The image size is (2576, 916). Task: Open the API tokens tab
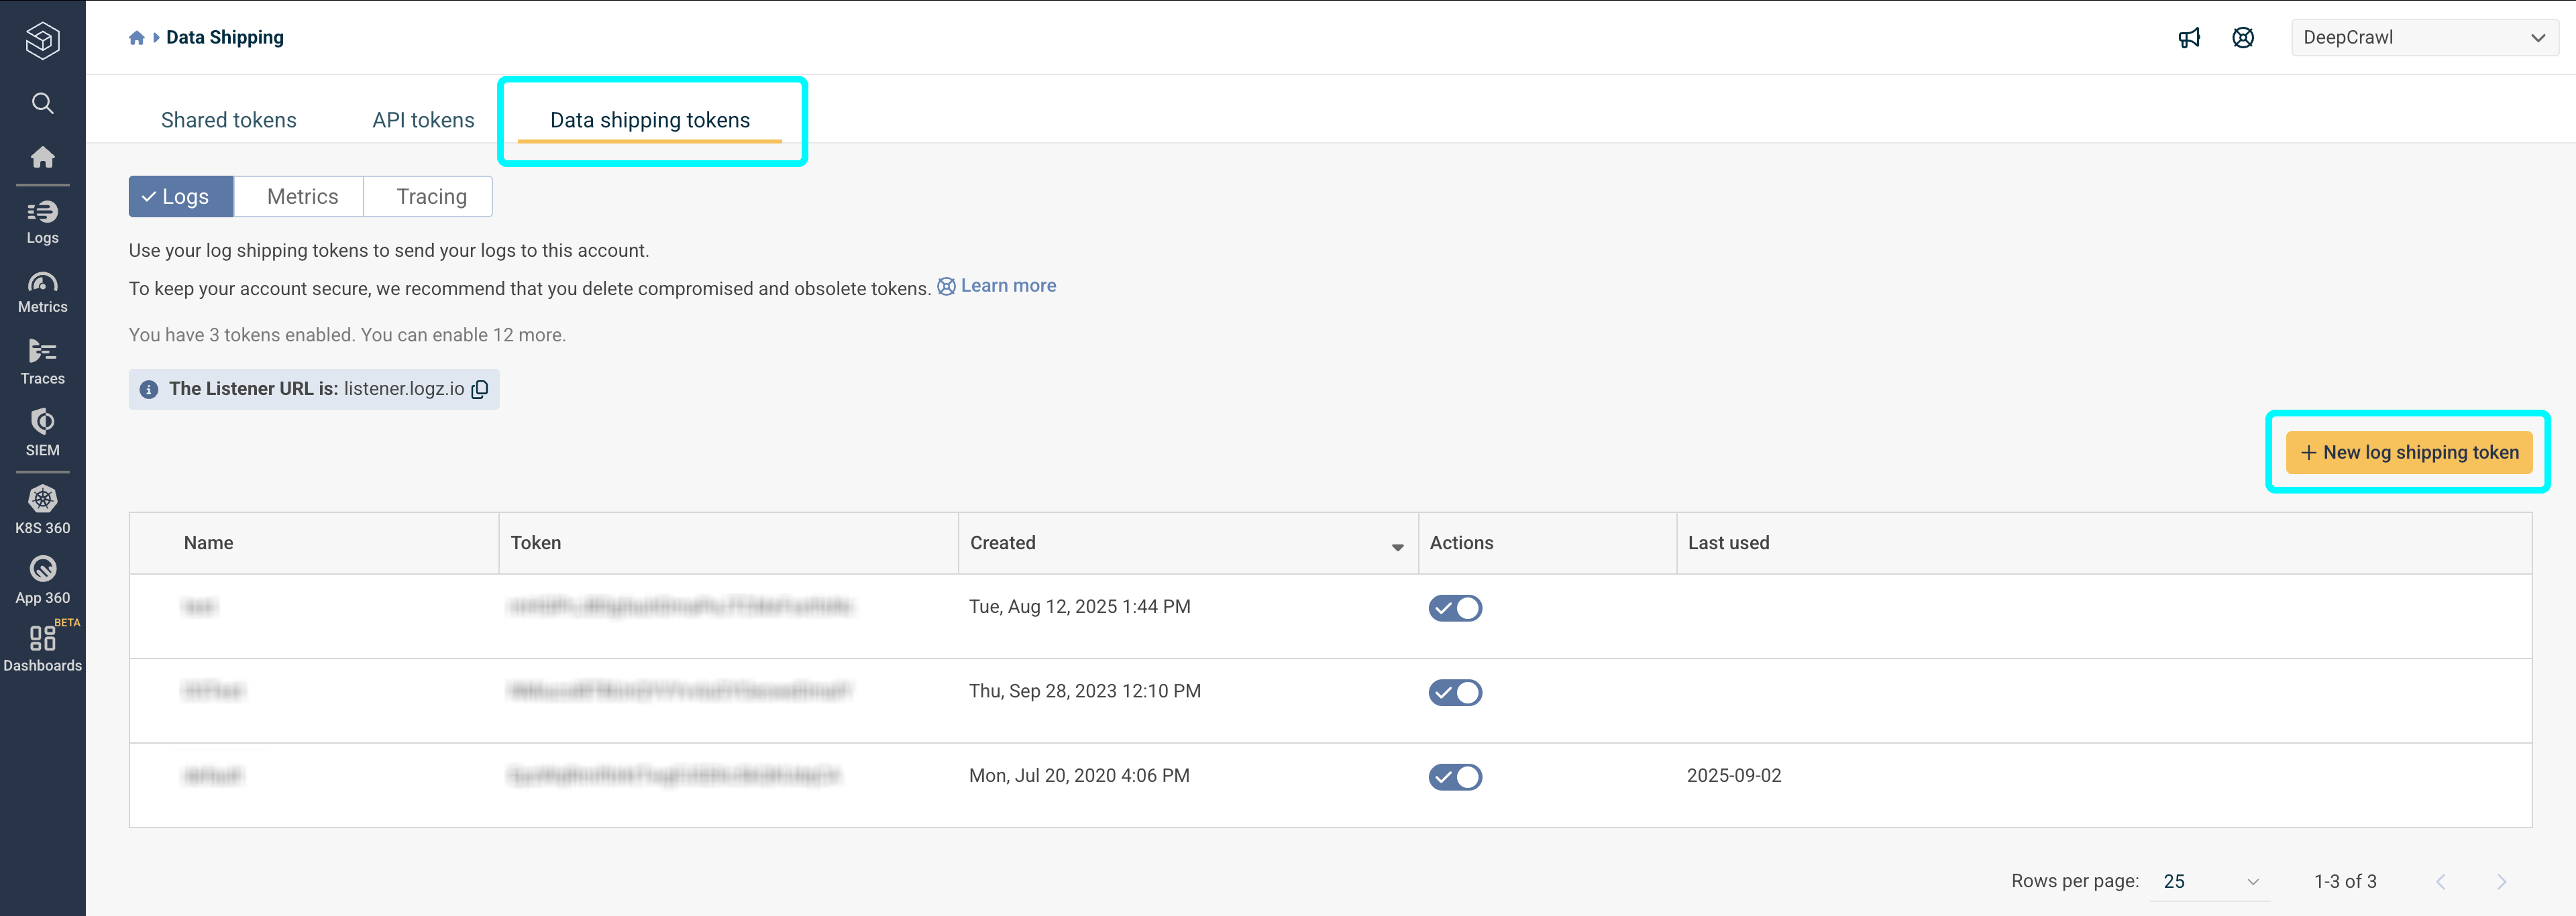(x=422, y=119)
